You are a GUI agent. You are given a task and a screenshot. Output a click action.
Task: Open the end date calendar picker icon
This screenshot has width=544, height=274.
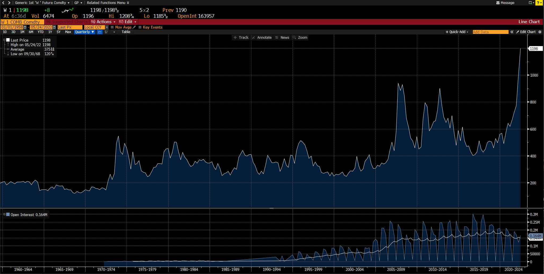click(54, 27)
